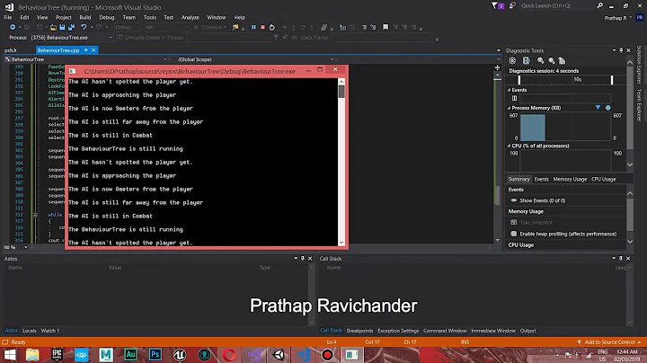Switch to the CPU Usage tab
The width and height of the screenshot is (647, 363).
click(x=604, y=179)
